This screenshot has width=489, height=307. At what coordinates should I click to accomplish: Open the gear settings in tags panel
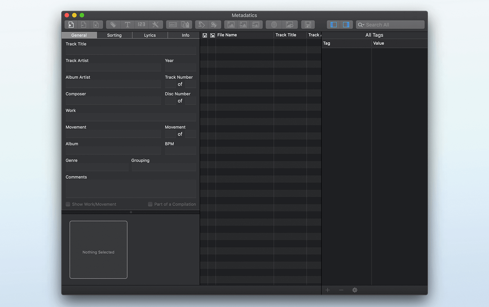[x=355, y=290]
